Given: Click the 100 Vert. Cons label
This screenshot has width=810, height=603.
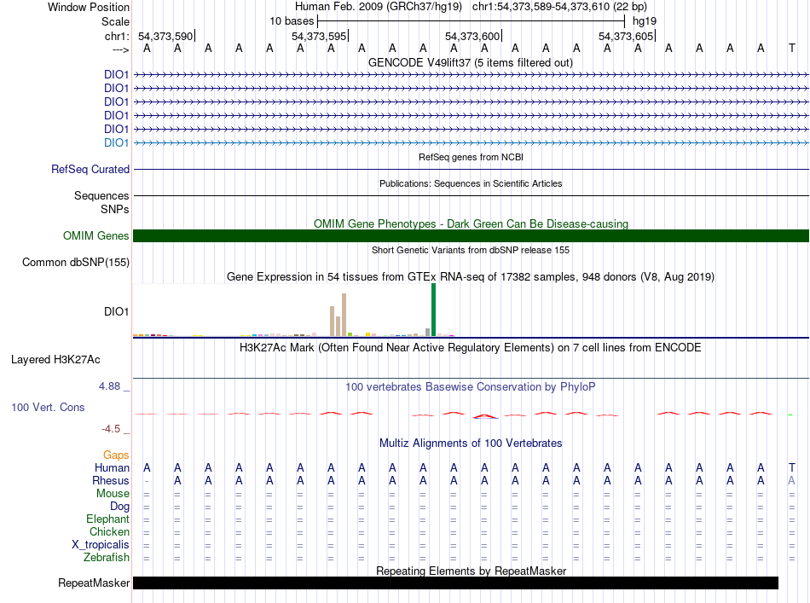Looking at the screenshot, I should click(48, 408).
